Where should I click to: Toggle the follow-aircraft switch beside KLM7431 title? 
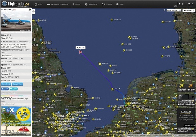(x=14, y=10)
